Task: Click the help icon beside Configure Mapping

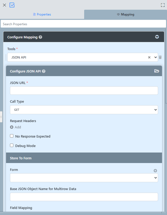Action: tap(40, 37)
